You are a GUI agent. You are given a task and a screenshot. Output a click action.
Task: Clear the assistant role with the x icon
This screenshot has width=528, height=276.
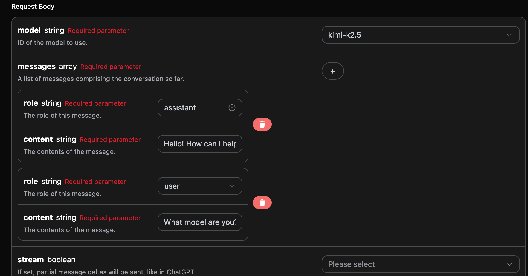pyautogui.click(x=232, y=108)
